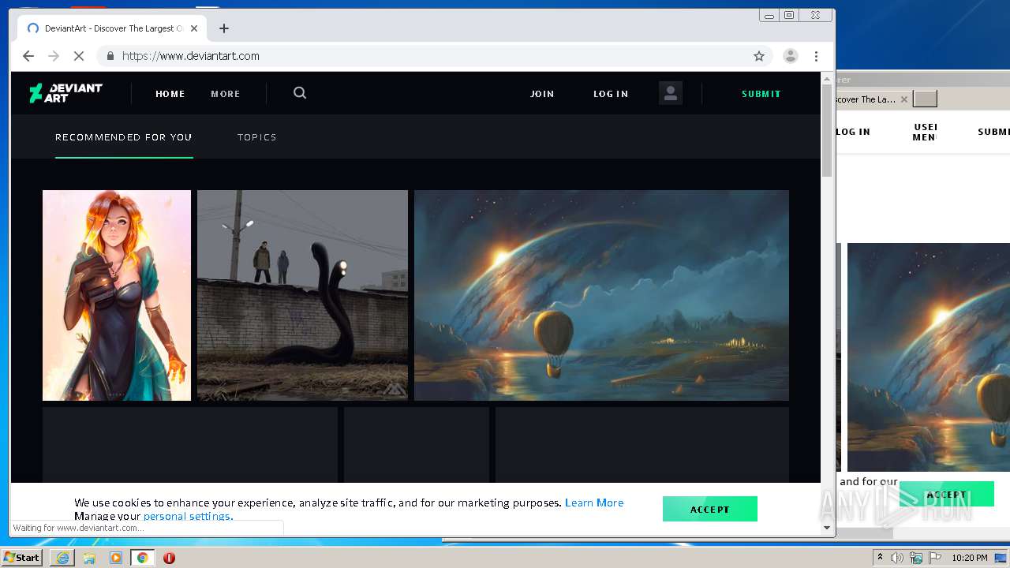Bookmark this page with the star icon
The image size is (1010, 568).
tap(759, 56)
